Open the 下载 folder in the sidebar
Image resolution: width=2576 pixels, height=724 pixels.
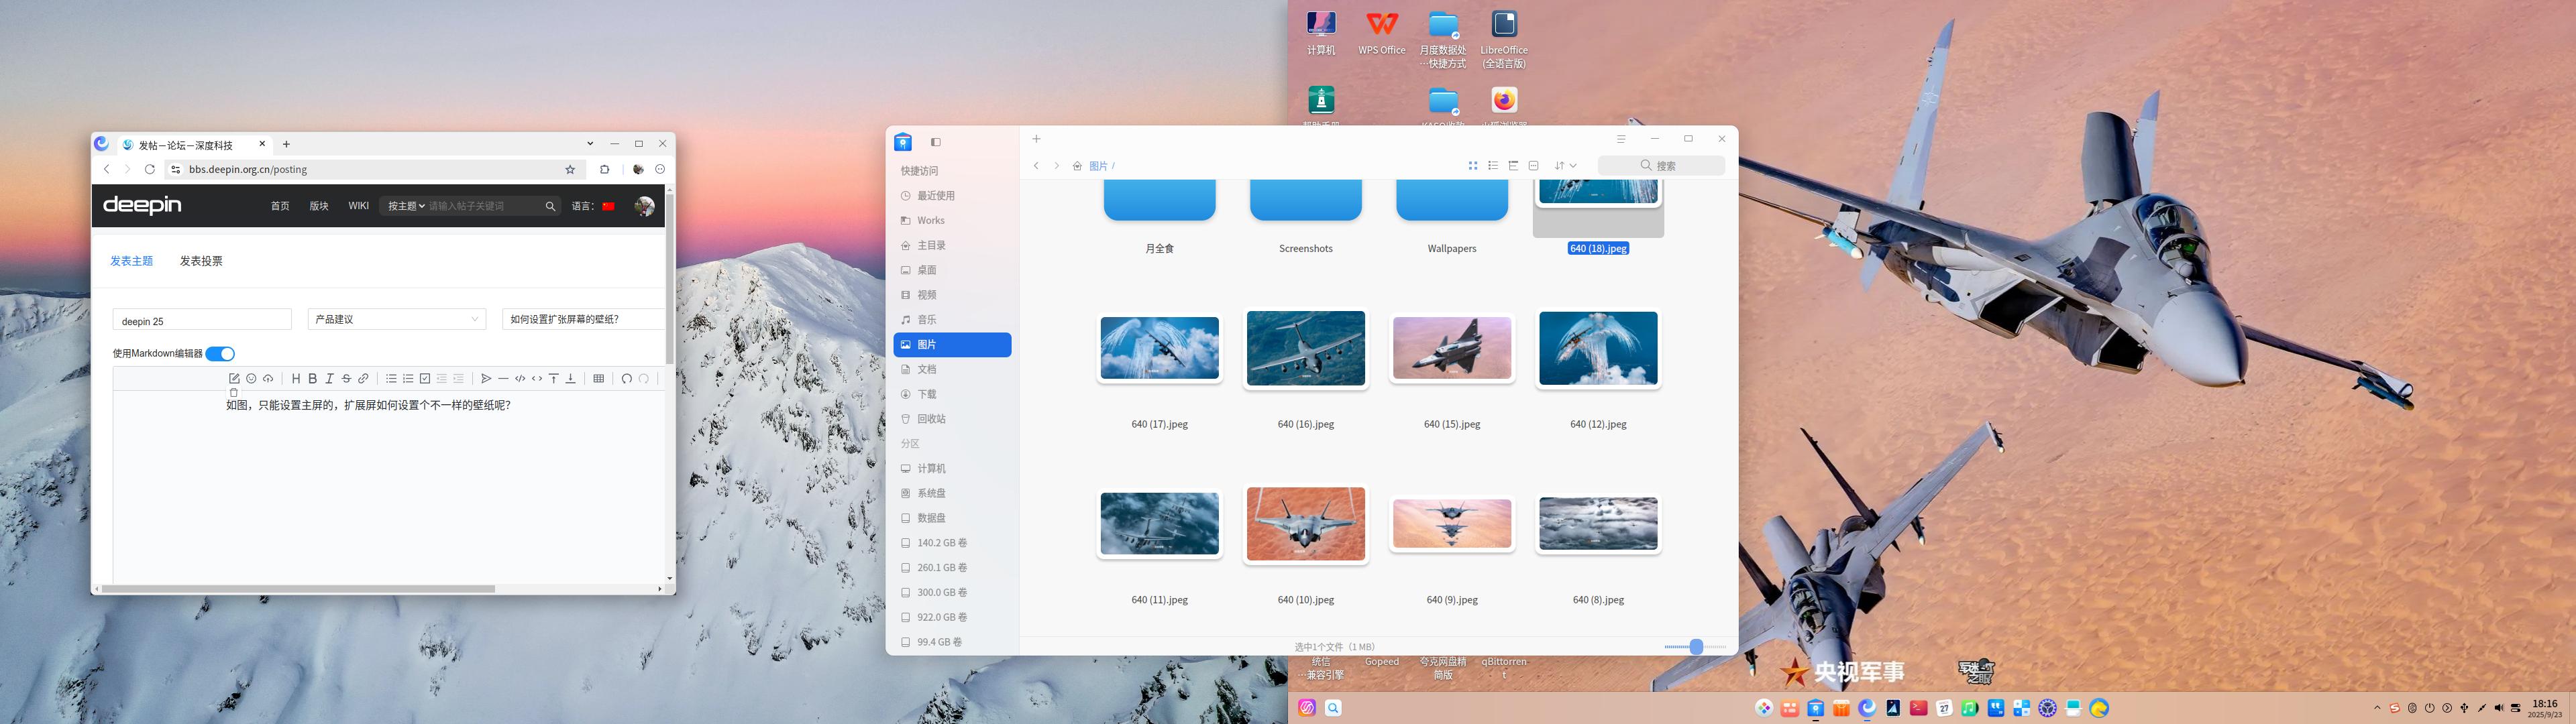pos(952,394)
